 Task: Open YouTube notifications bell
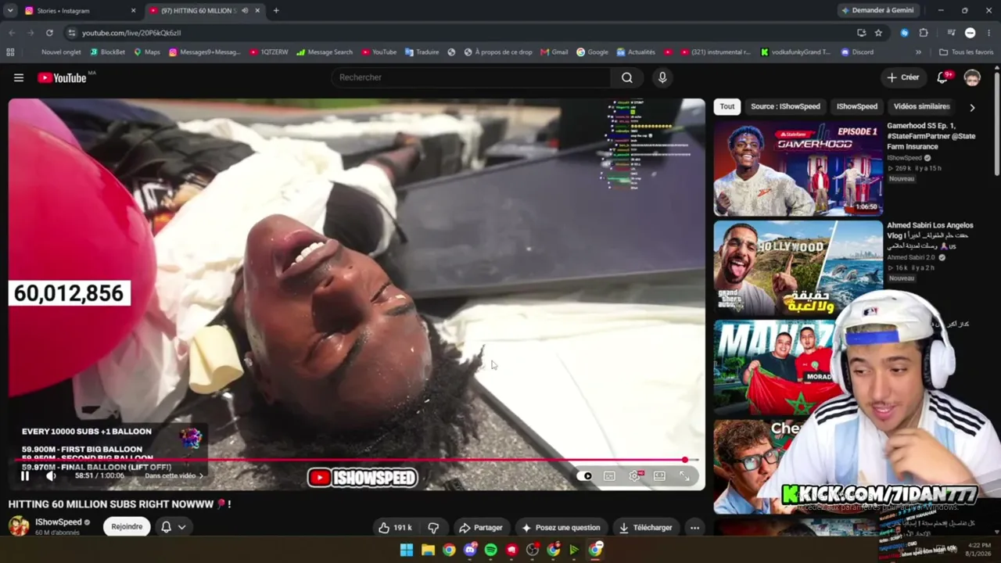click(944, 77)
